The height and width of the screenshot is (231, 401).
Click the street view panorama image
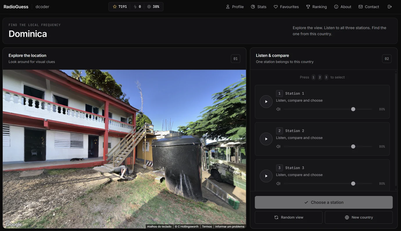point(124,149)
